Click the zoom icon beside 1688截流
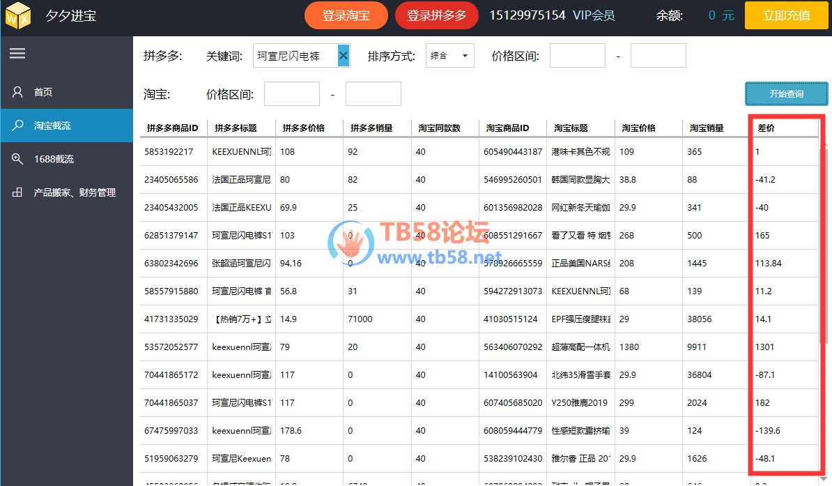Screen dimensions: 832x486 click(17, 159)
